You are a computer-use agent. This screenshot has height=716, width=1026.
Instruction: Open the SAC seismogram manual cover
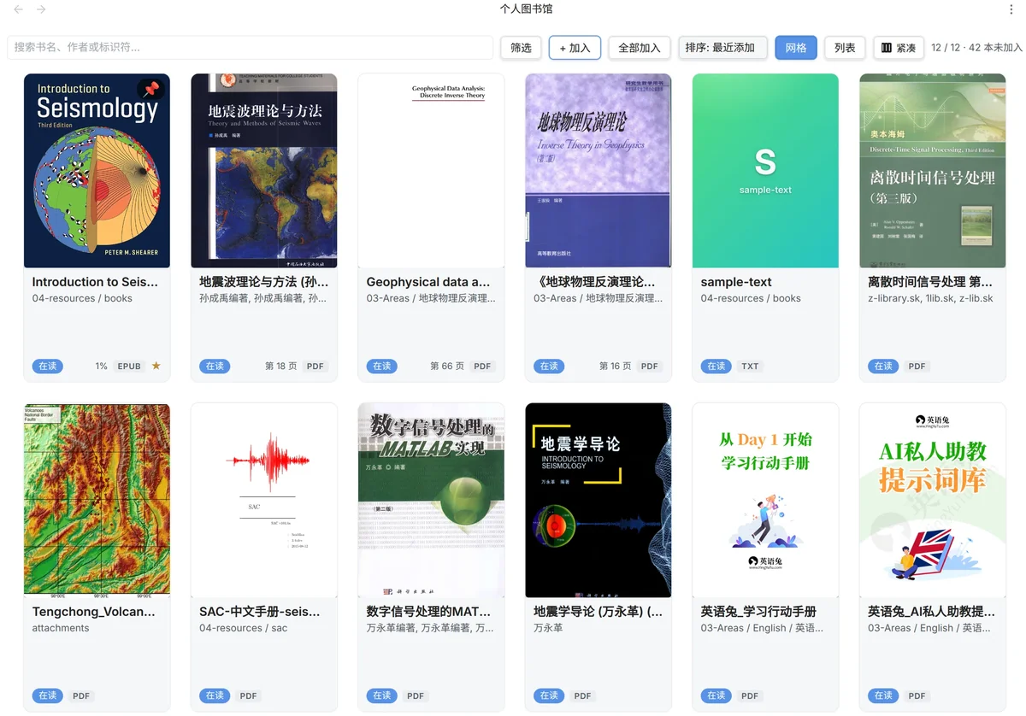(x=264, y=500)
